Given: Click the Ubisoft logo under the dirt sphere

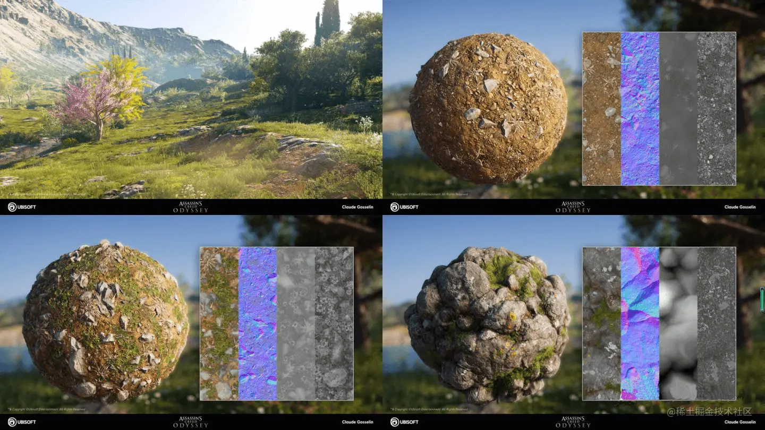Looking at the screenshot, I should click(x=404, y=207).
